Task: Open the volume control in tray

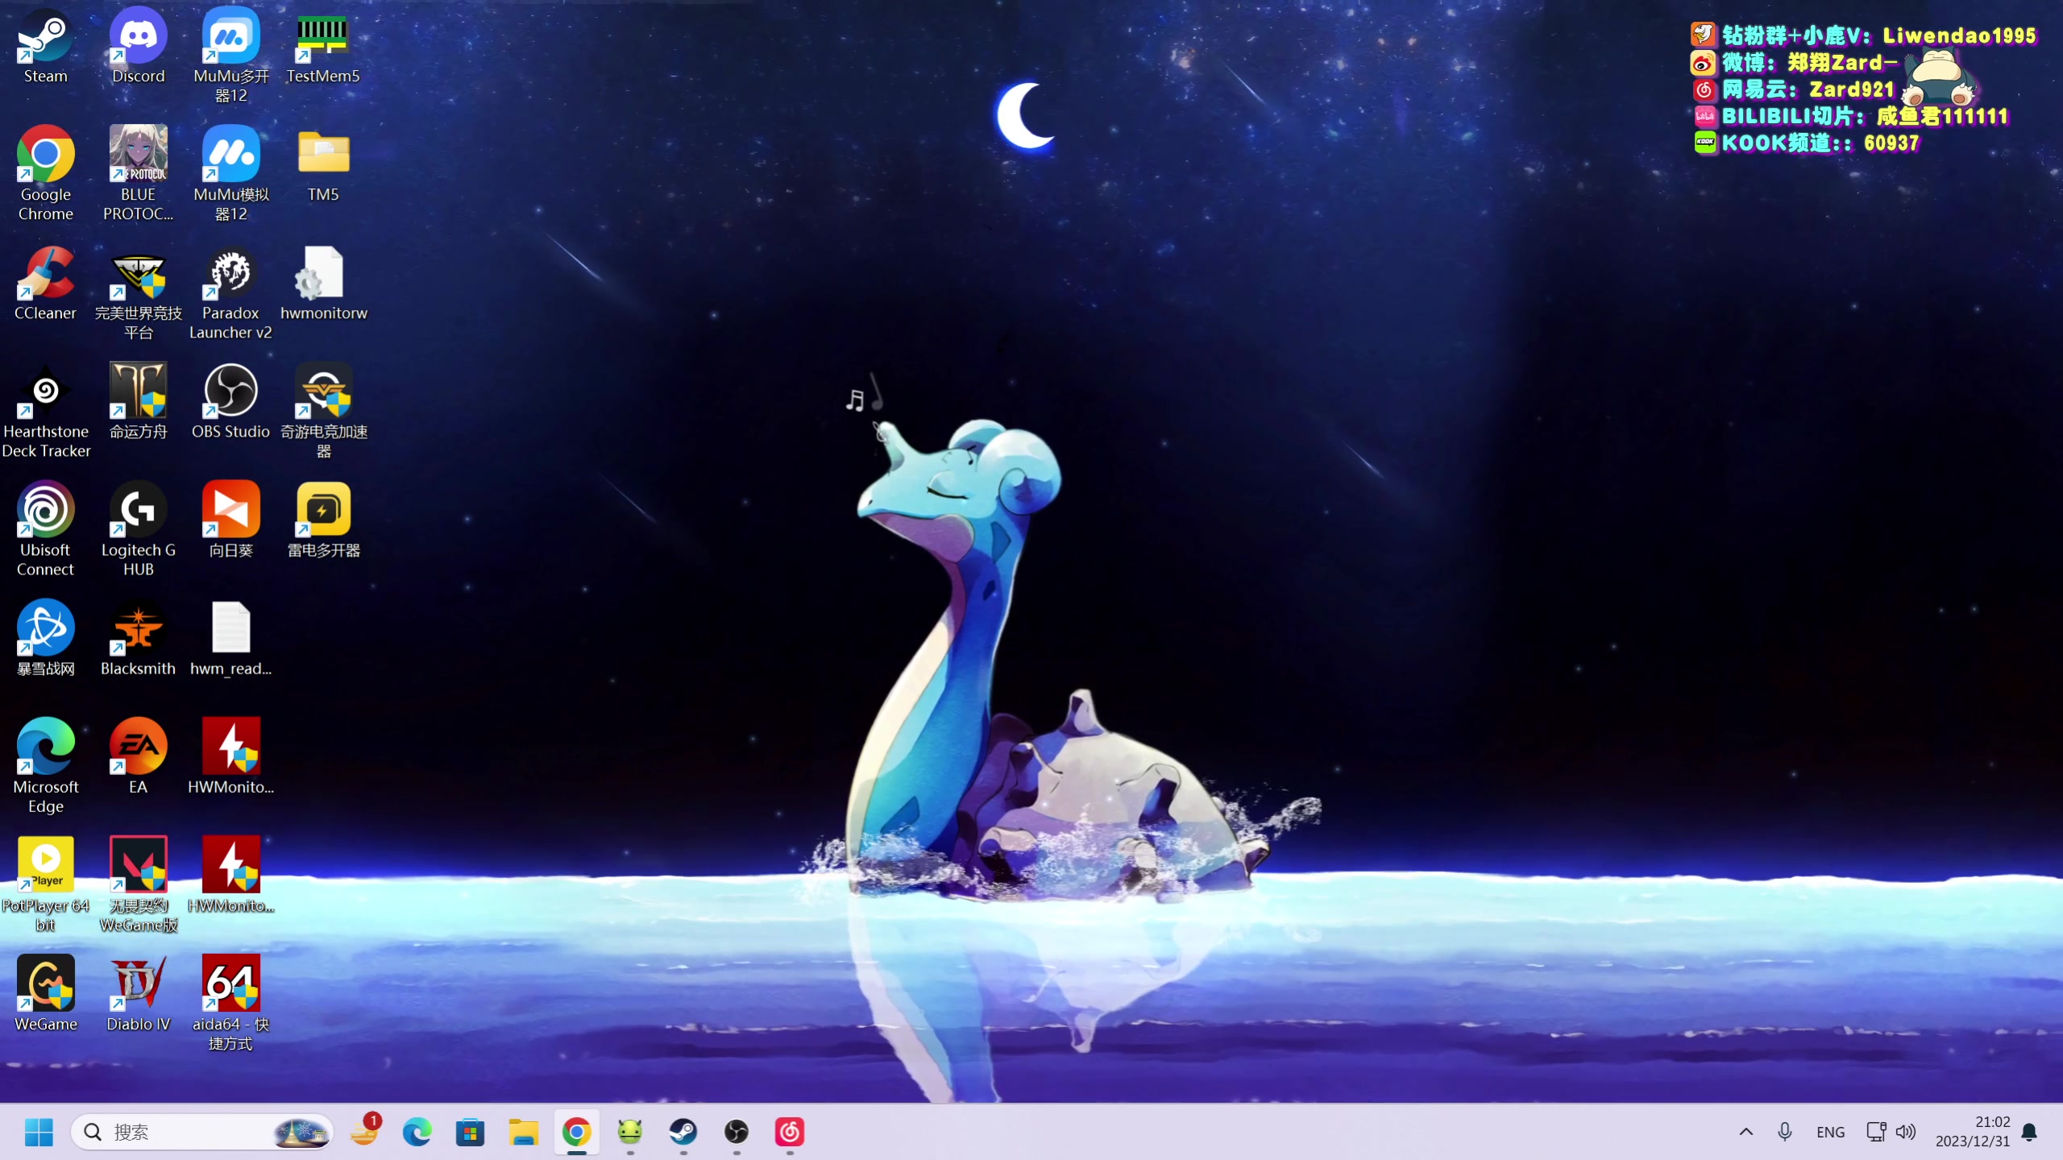Action: [1905, 1132]
